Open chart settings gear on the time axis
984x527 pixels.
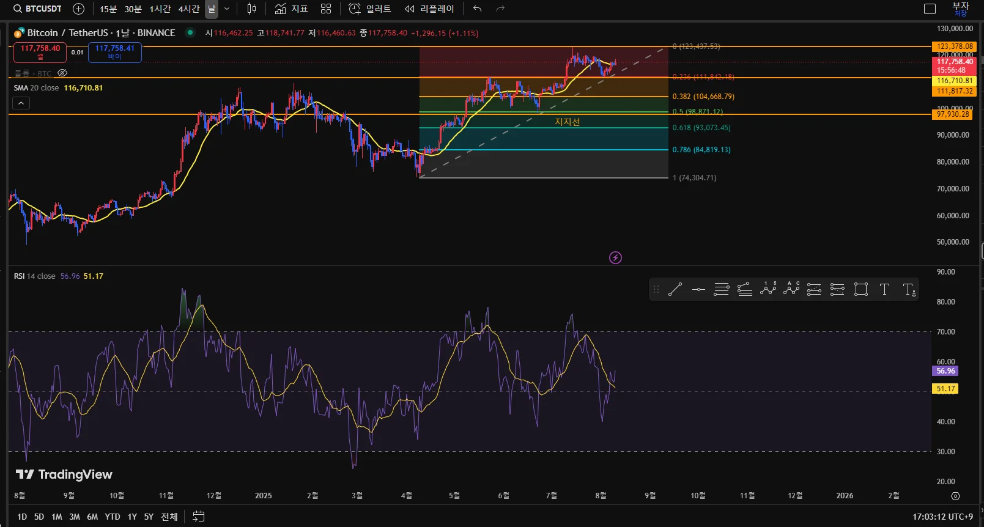[955, 496]
